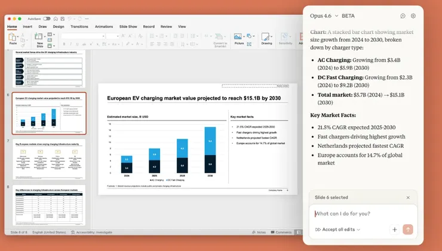The width and height of the screenshot is (442, 251).
Task: Clear all text formatting
Action: (x=140, y=36)
